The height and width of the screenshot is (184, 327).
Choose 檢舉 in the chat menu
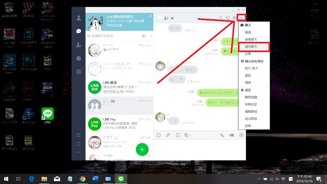coord(254,126)
